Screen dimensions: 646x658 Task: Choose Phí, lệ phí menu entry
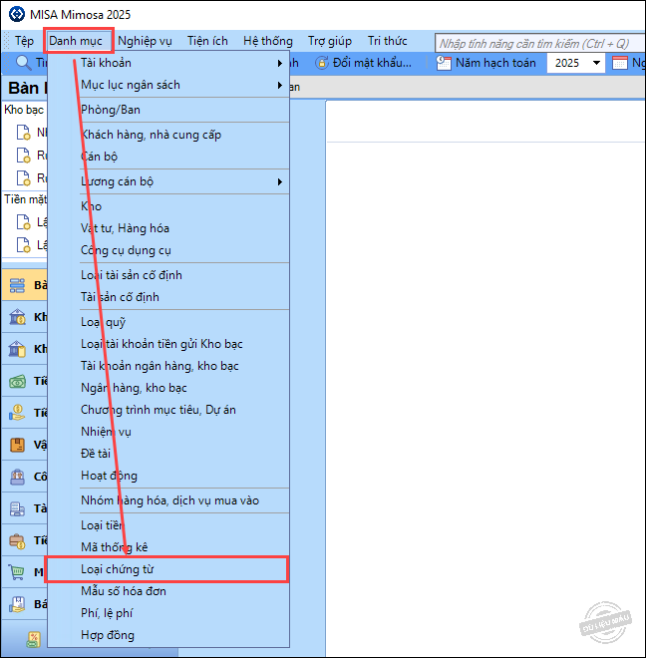tap(168, 613)
